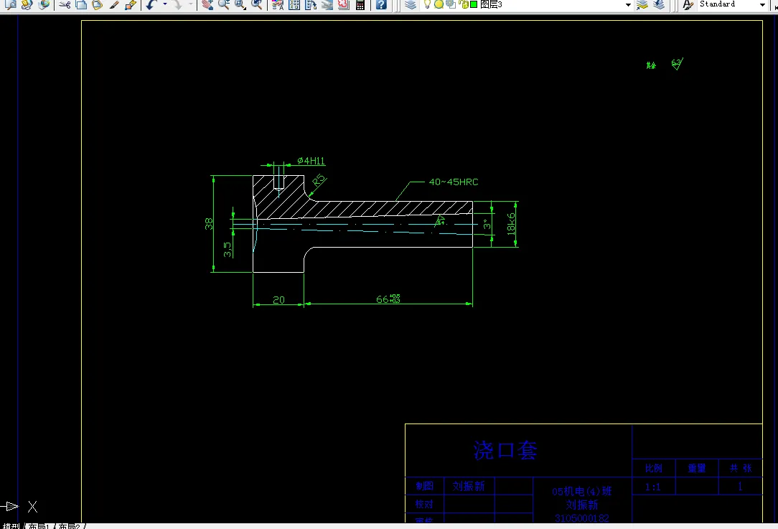Select the 其余 text near roughness symbol
778x529 pixels.
tap(651, 65)
